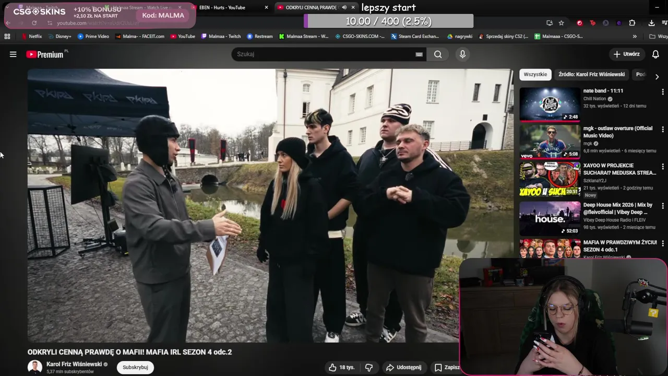Click the video title ODKRYLI CENNĄ PRAWDĘ O MAFII
The height and width of the screenshot is (376, 668).
(x=129, y=352)
